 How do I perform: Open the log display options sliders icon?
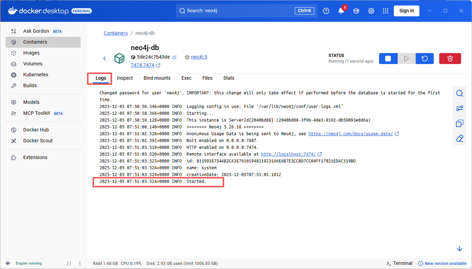click(459, 108)
